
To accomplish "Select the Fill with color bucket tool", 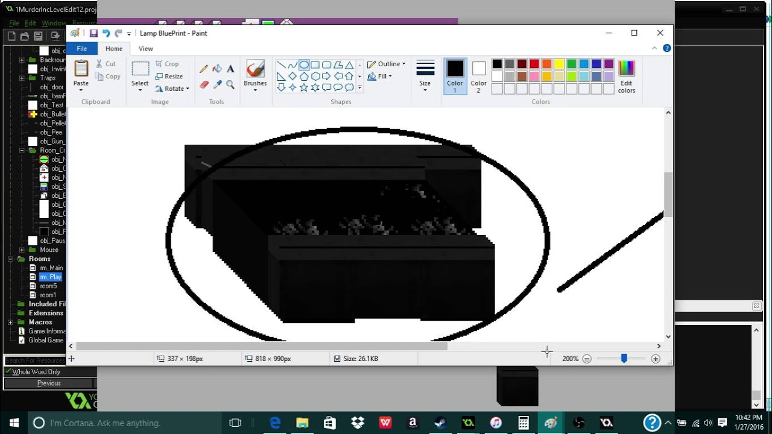I will coord(217,69).
